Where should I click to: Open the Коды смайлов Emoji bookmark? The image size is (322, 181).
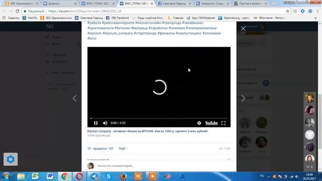coord(148,18)
